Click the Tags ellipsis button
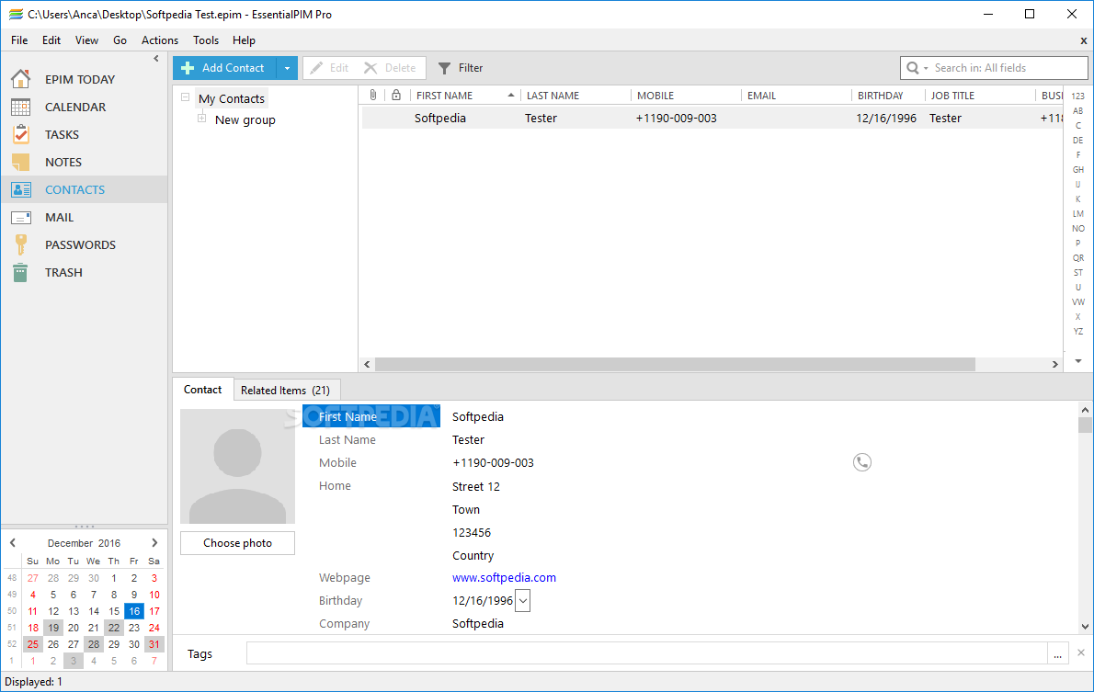The width and height of the screenshot is (1094, 692). coord(1058,653)
